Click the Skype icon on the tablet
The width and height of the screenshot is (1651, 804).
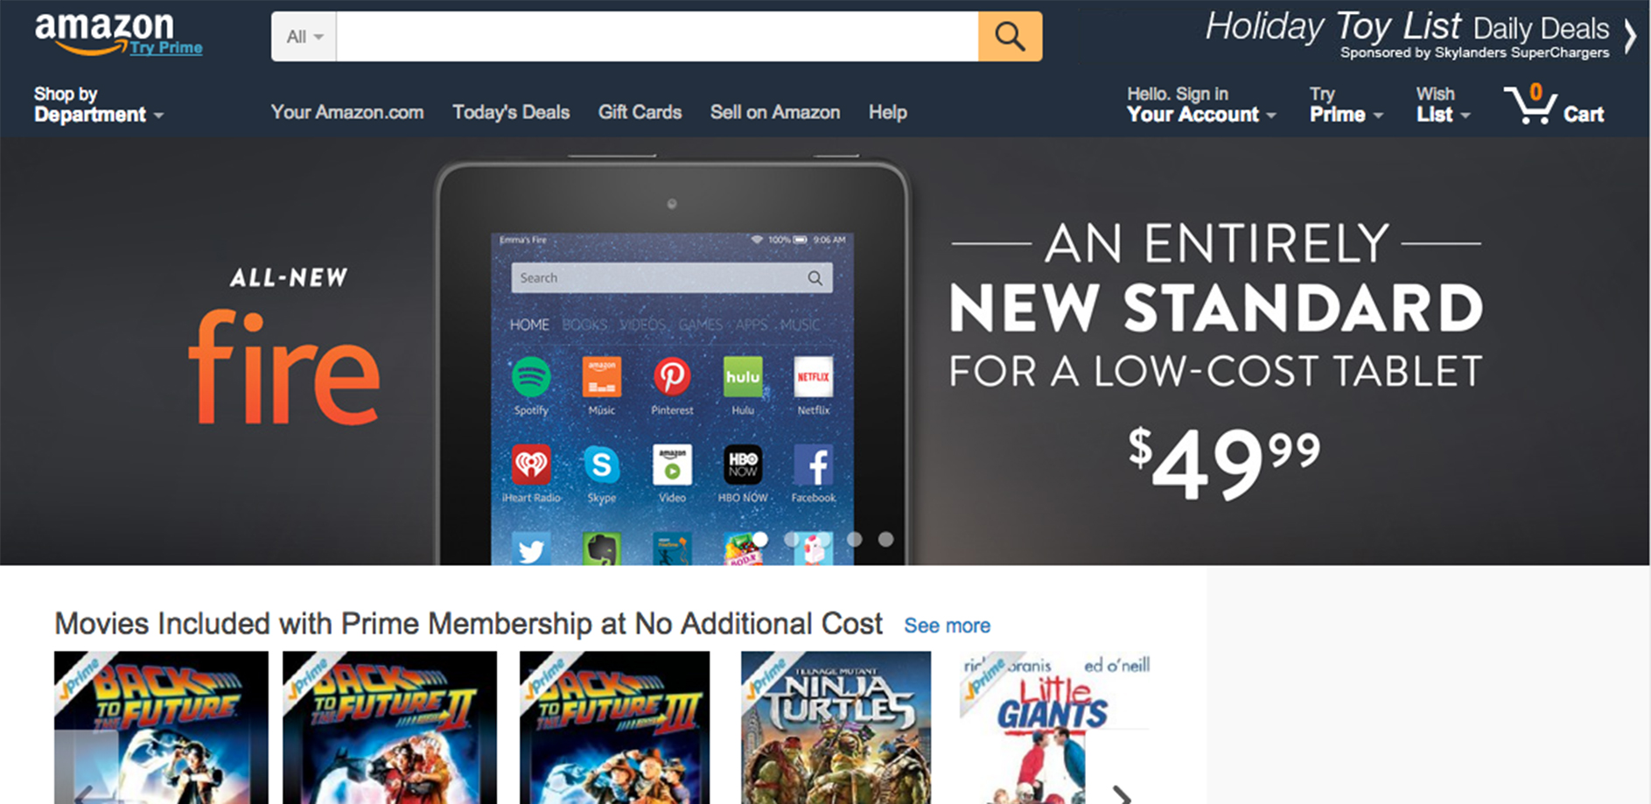pyautogui.click(x=602, y=465)
